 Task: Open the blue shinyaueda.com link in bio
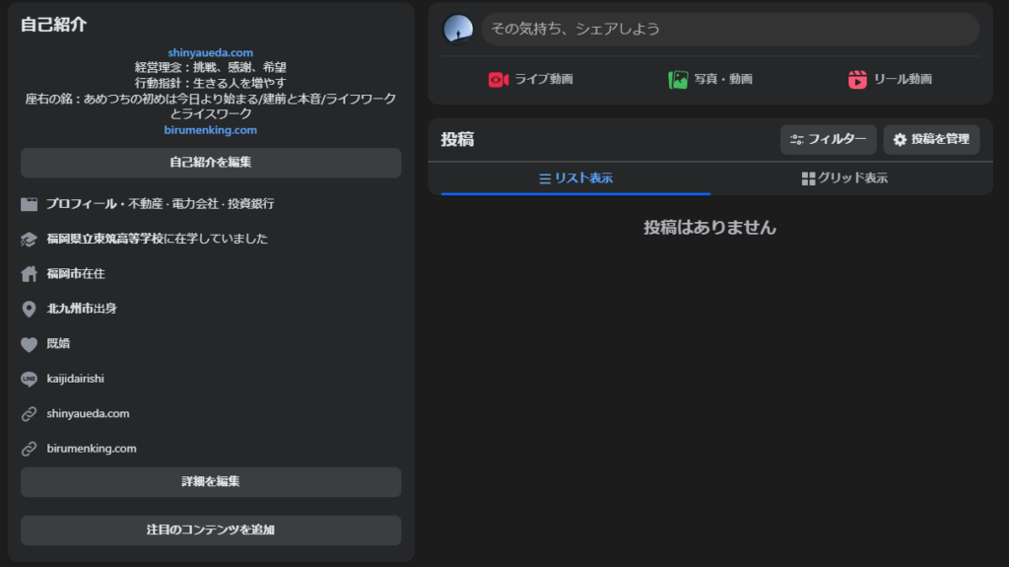tap(210, 52)
